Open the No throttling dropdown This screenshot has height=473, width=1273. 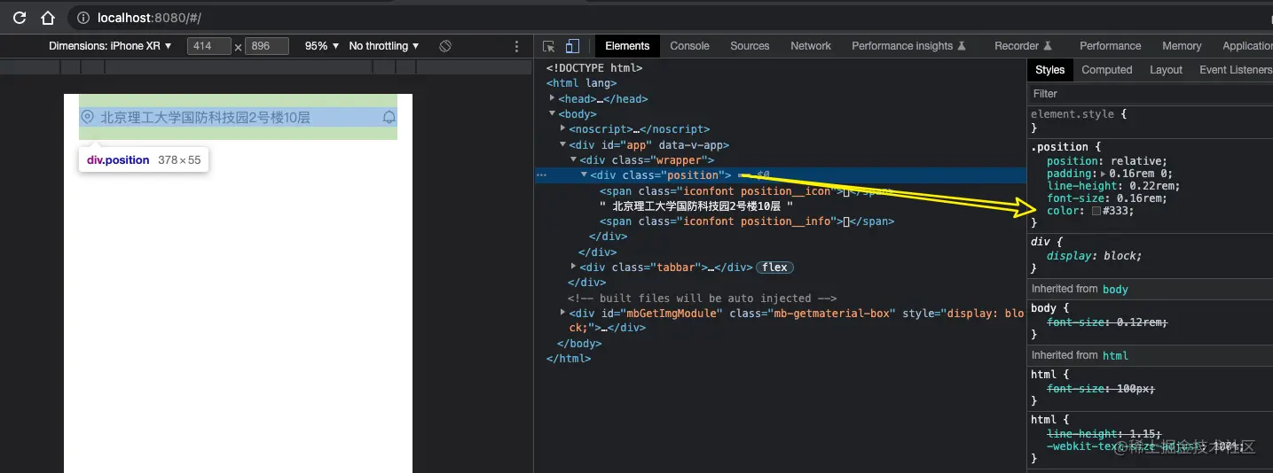coord(384,46)
